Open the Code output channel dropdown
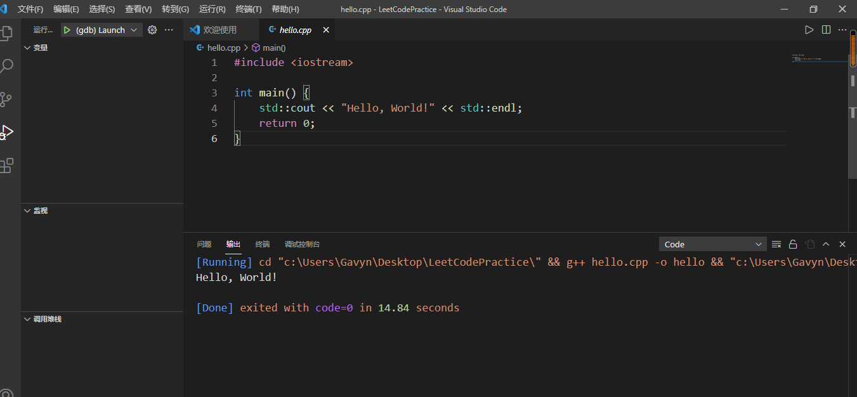 click(x=712, y=244)
